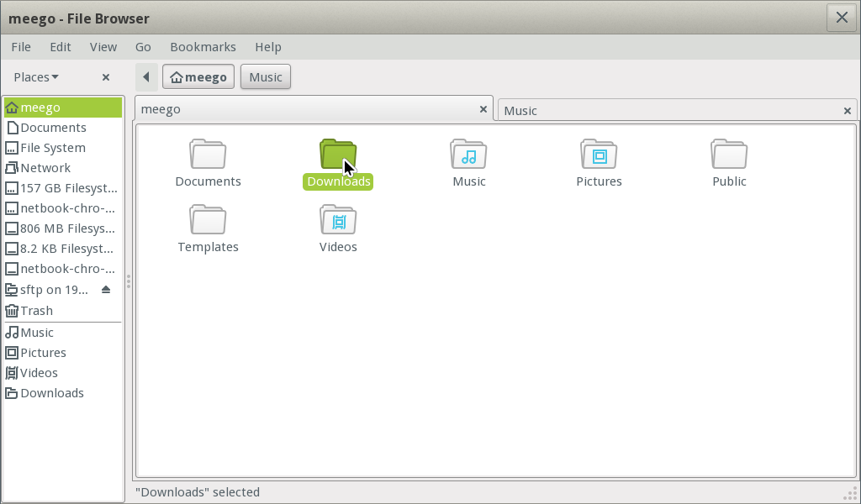Eject the sftp mount in sidebar
This screenshot has width=861, height=504.
click(x=106, y=290)
